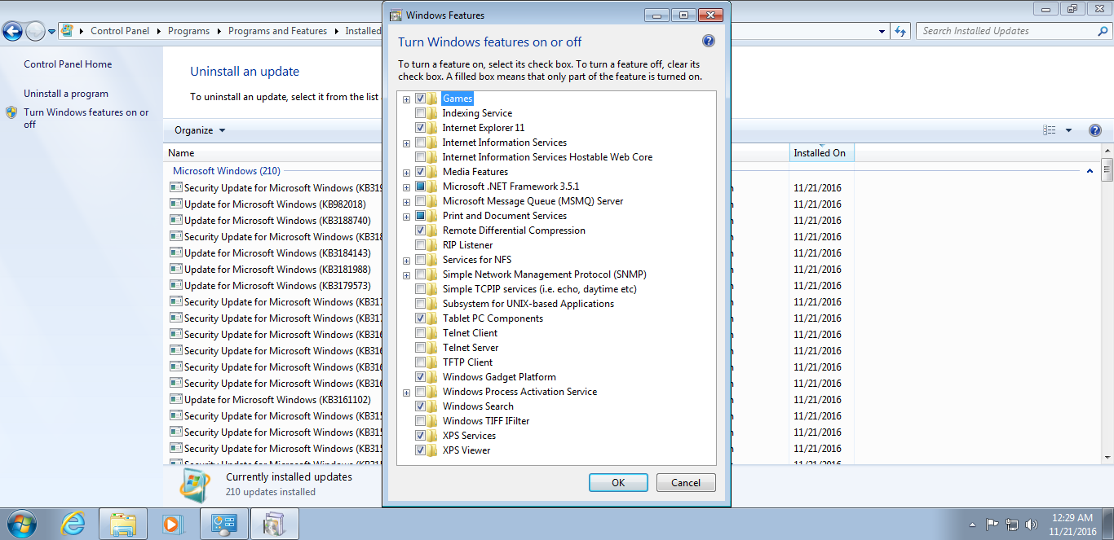Click the Back navigation arrow in Control Panel

[x=12, y=31]
